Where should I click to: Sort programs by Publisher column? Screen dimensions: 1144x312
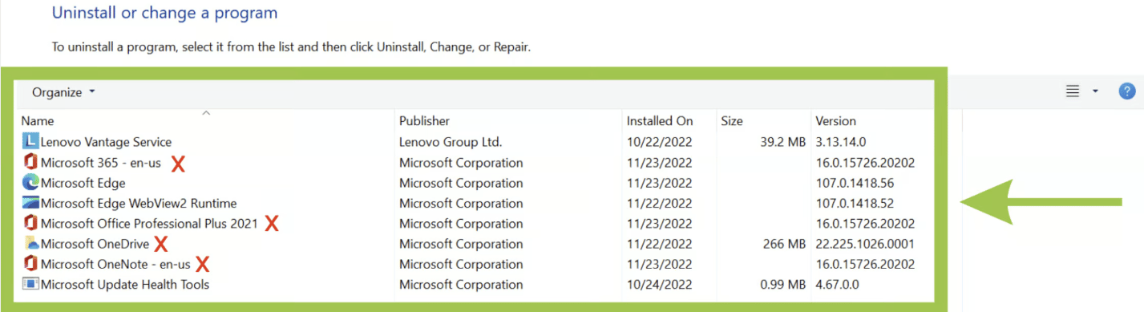424,121
